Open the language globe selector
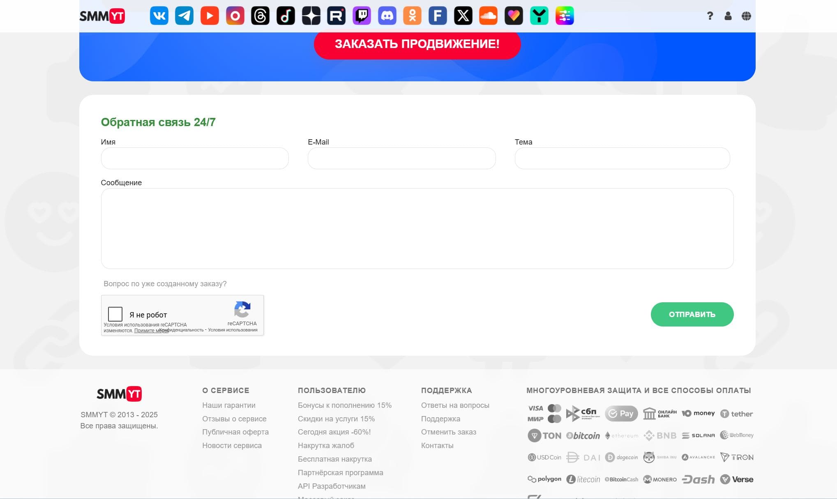This screenshot has height=499, width=837. click(746, 16)
